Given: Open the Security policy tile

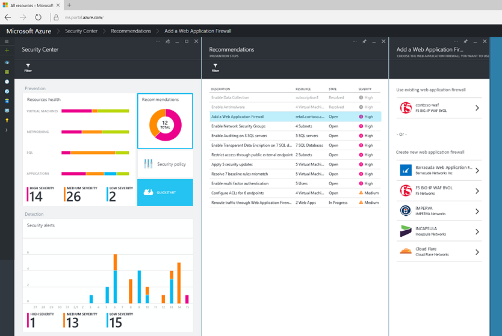Looking at the screenshot, I should pos(165,164).
